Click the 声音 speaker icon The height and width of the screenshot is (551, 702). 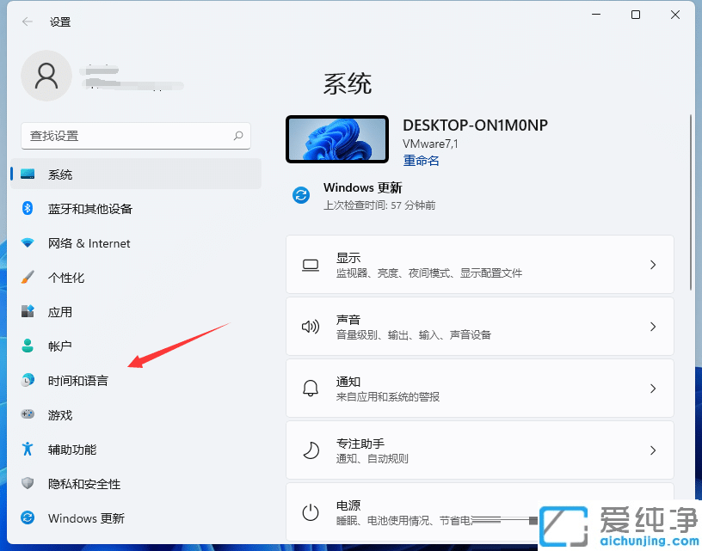(x=311, y=327)
